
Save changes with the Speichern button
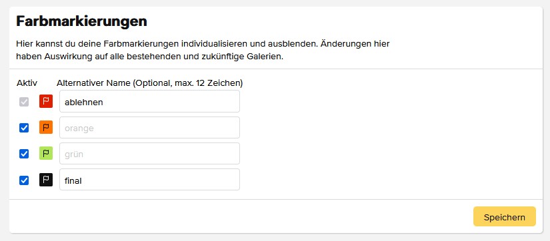tap(505, 216)
